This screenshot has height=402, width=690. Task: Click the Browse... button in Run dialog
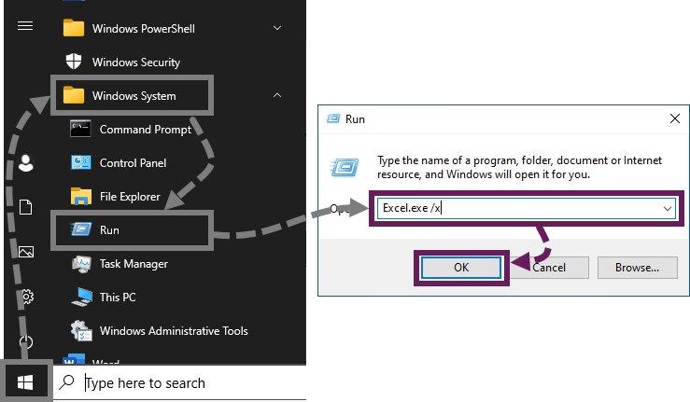[x=637, y=268]
